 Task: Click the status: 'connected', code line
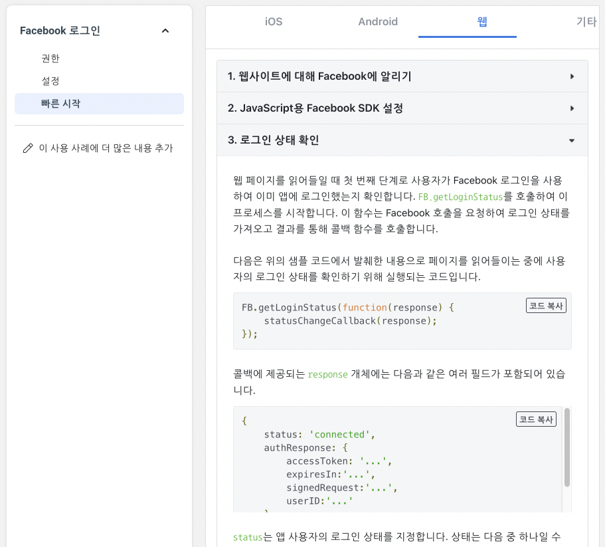click(x=319, y=434)
